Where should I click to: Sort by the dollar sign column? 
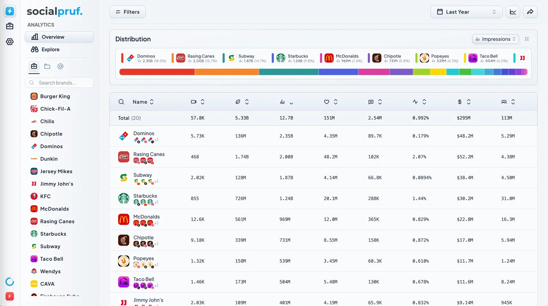[464, 102]
